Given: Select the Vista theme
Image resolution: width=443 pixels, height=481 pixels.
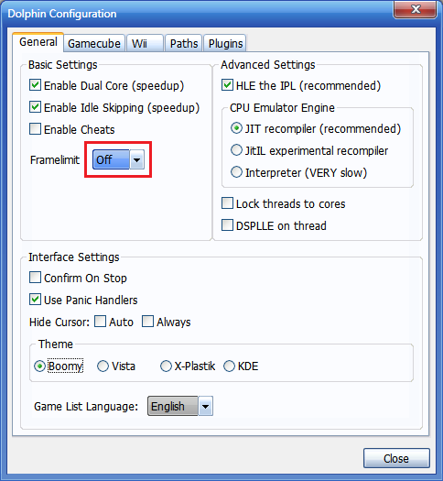Looking at the screenshot, I should [103, 366].
